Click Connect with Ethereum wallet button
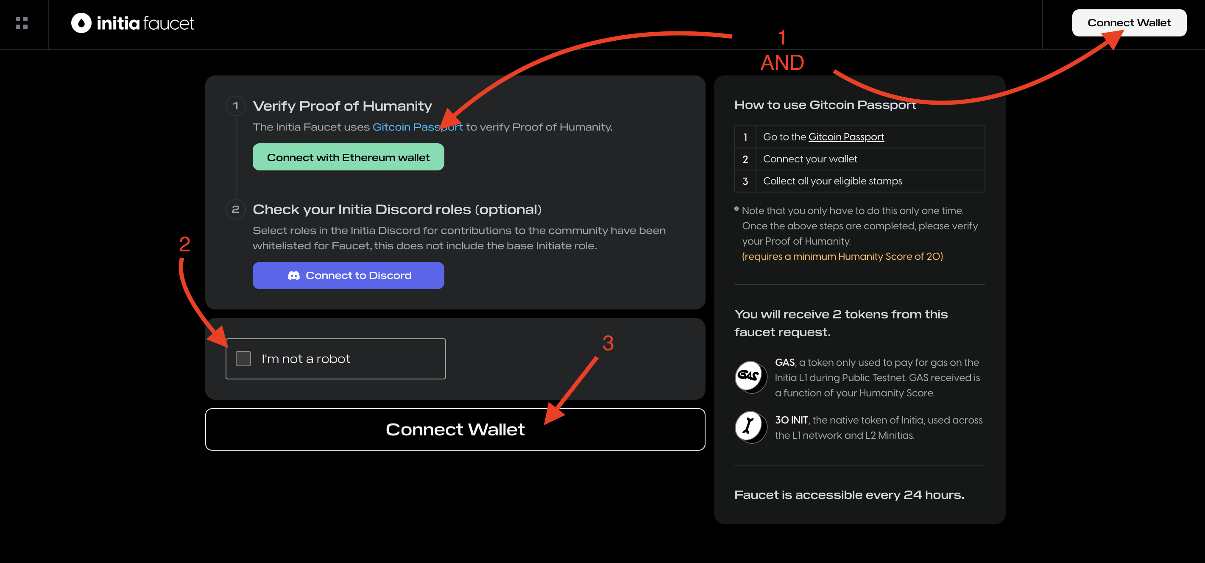The width and height of the screenshot is (1205, 563). (x=348, y=157)
